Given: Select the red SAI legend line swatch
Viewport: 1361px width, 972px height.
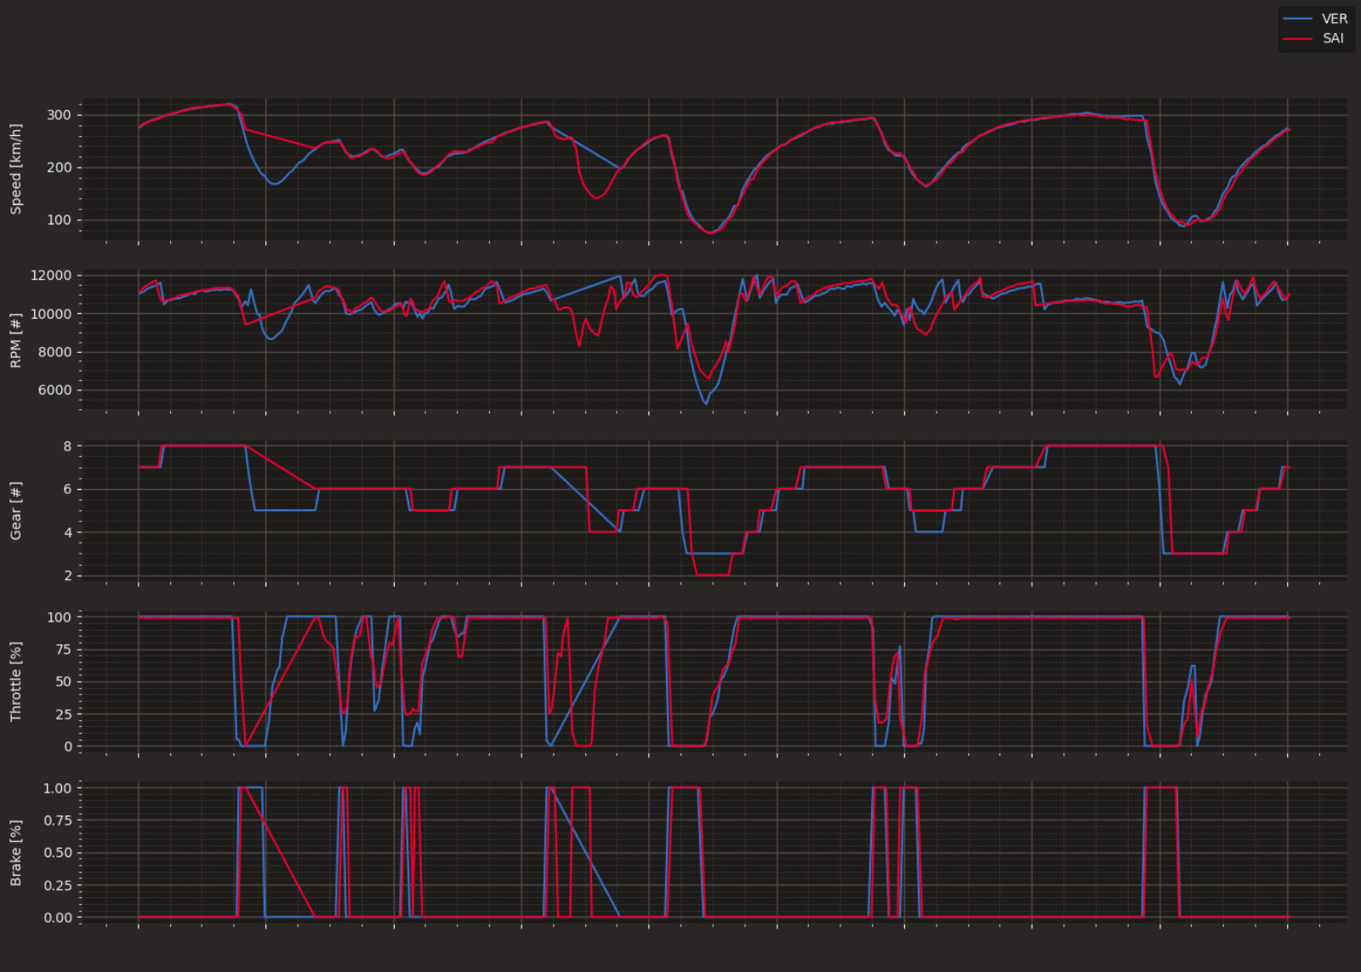Looking at the screenshot, I should pyautogui.click(x=1297, y=39).
